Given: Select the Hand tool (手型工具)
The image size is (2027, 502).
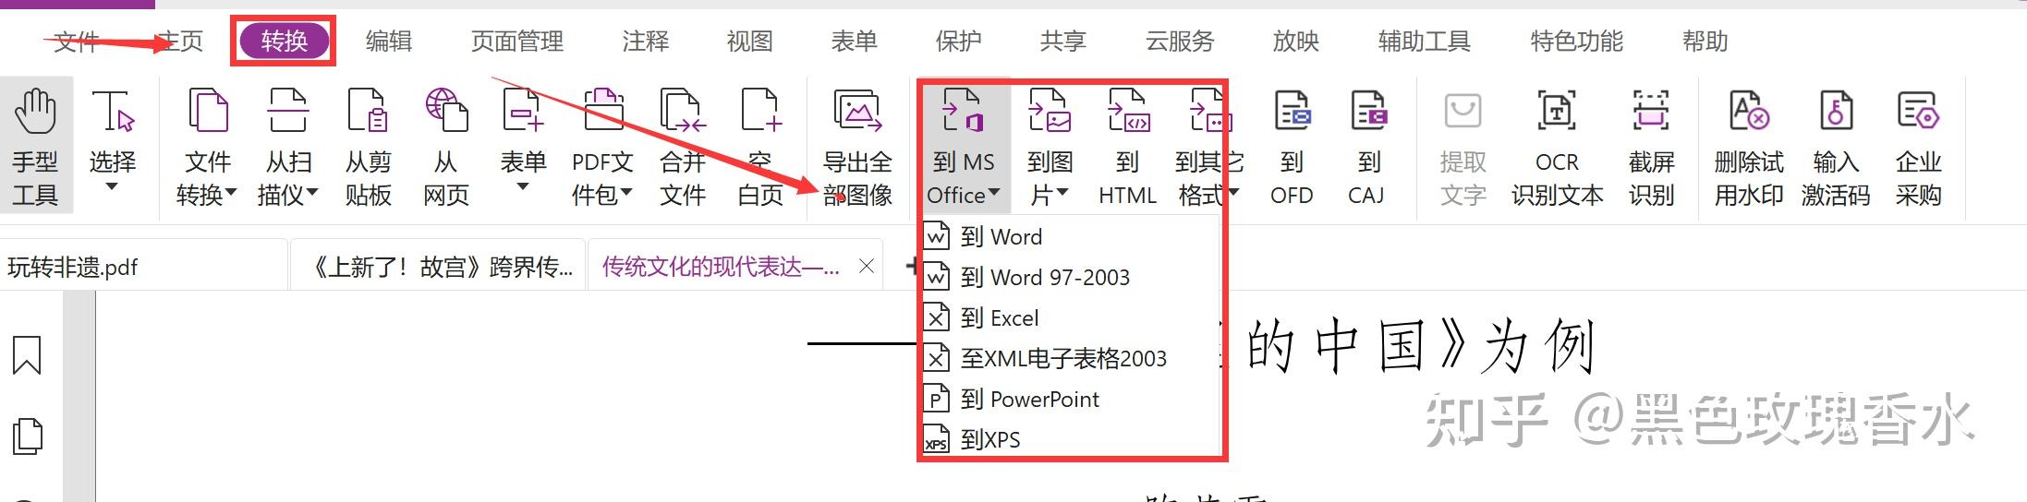Looking at the screenshot, I should click(x=35, y=146).
